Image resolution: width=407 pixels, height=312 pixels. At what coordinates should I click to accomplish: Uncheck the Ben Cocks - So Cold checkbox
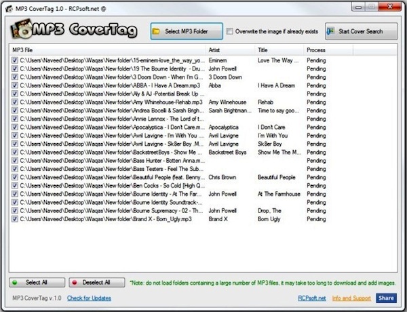(x=14, y=186)
